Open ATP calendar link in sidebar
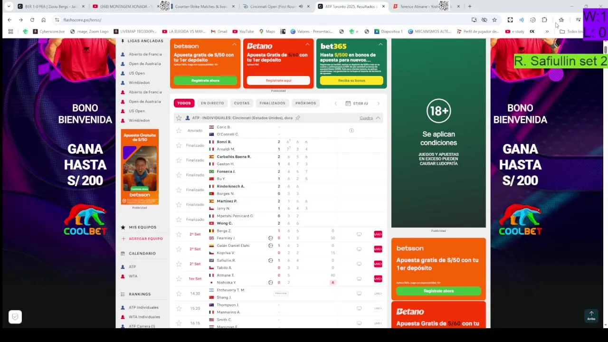608x342 pixels. (132, 267)
